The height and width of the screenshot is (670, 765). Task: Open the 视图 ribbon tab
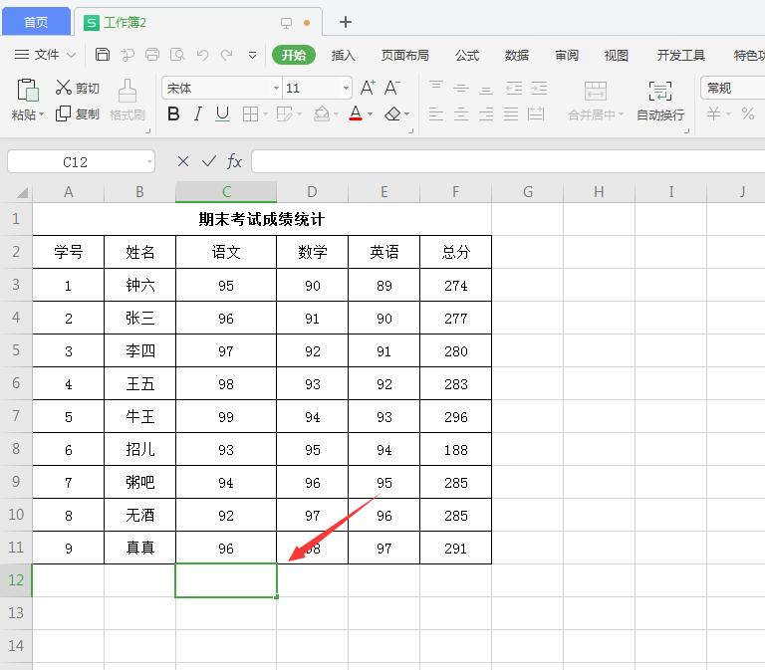click(617, 55)
